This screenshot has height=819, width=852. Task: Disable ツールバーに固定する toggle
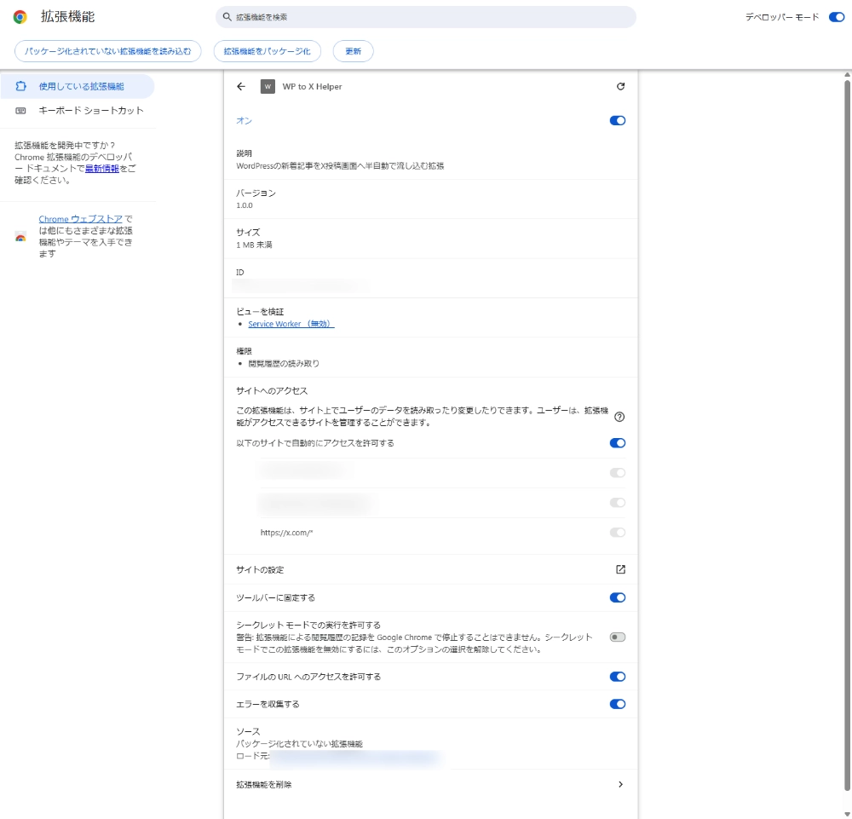pos(618,597)
